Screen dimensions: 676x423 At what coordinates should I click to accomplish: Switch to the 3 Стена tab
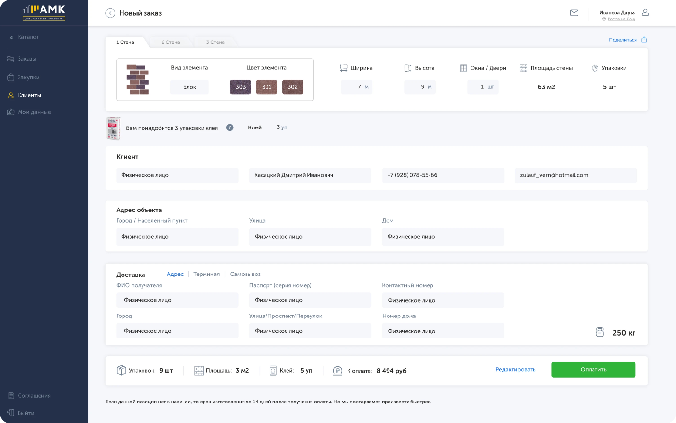point(215,42)
